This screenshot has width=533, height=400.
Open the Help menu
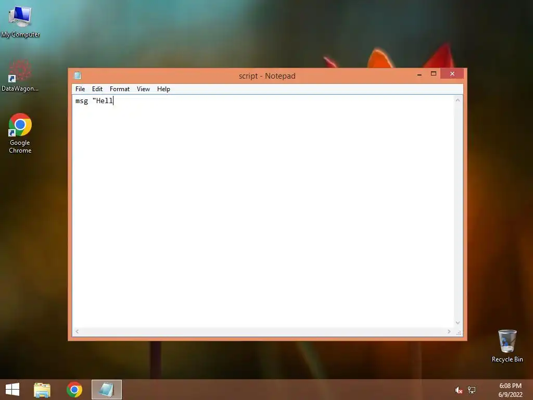163,89
